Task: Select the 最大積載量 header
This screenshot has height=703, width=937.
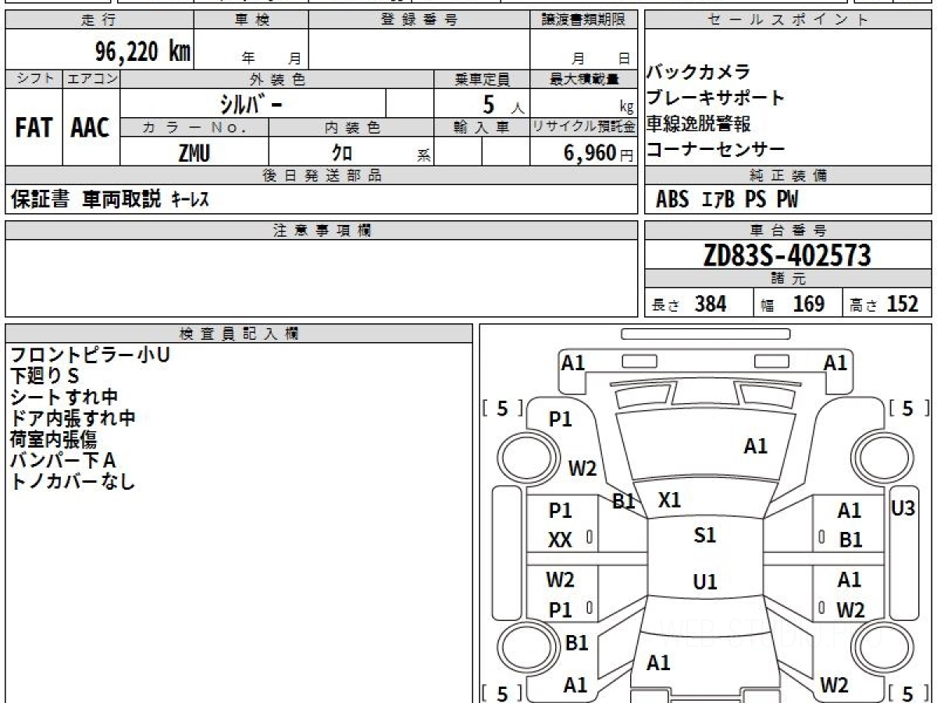Action: pos(583,79)
